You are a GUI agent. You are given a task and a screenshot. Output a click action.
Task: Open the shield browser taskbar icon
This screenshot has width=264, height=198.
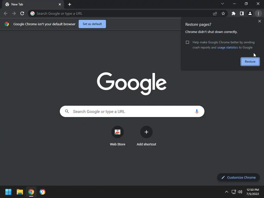tap(43, 192)
